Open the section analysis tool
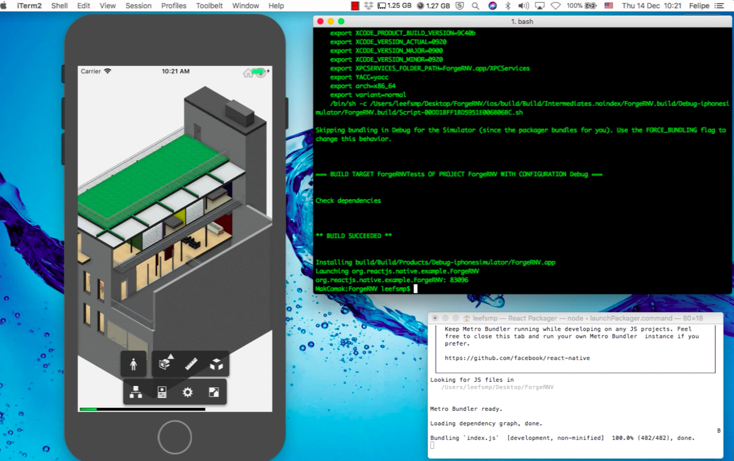Screen dimensions: 734x461 (x=166, y=364)
